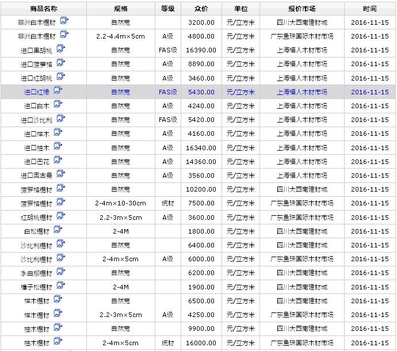The image size is (397, 351).
Task: Select the 报价市场 column header
Action: coord(302,9)
